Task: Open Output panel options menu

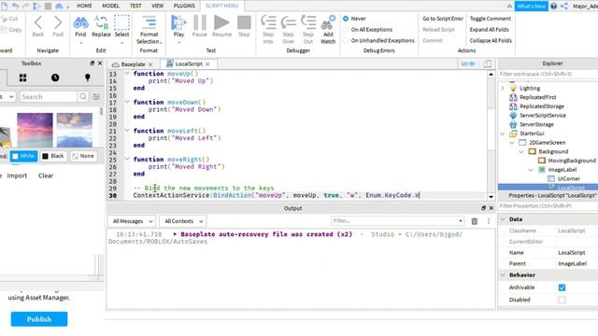Action: [x=489, y=221]
